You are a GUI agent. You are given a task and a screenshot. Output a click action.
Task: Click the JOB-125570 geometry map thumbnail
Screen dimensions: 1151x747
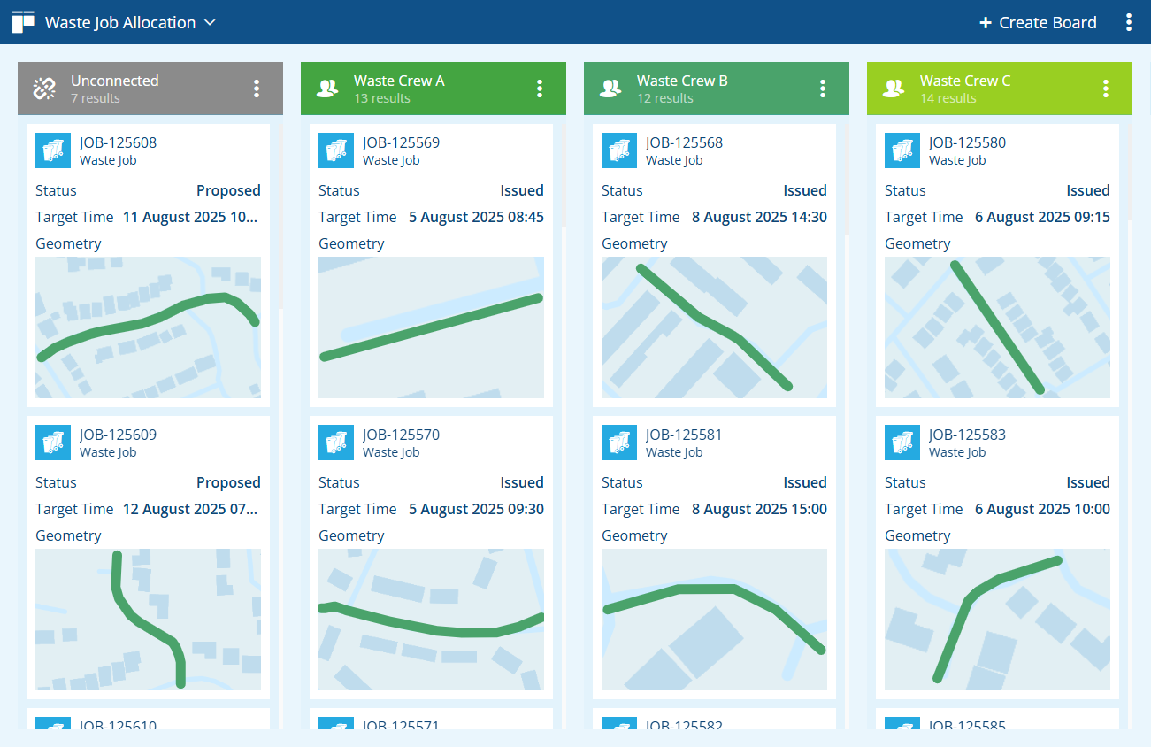[x=431, y=620]
